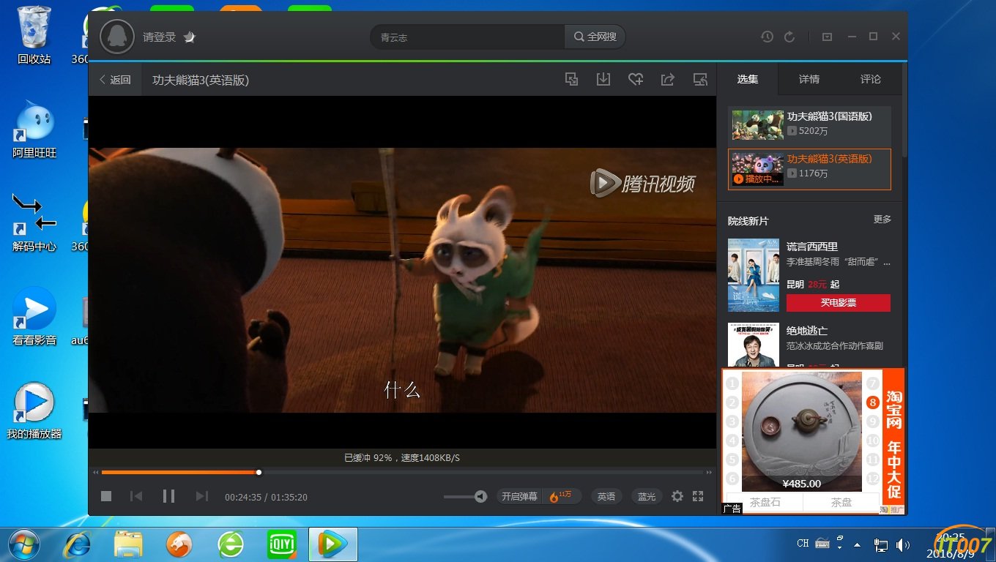Click the 请登录 login link
This screenshot has height=562, width=996.
pos(160,37)
